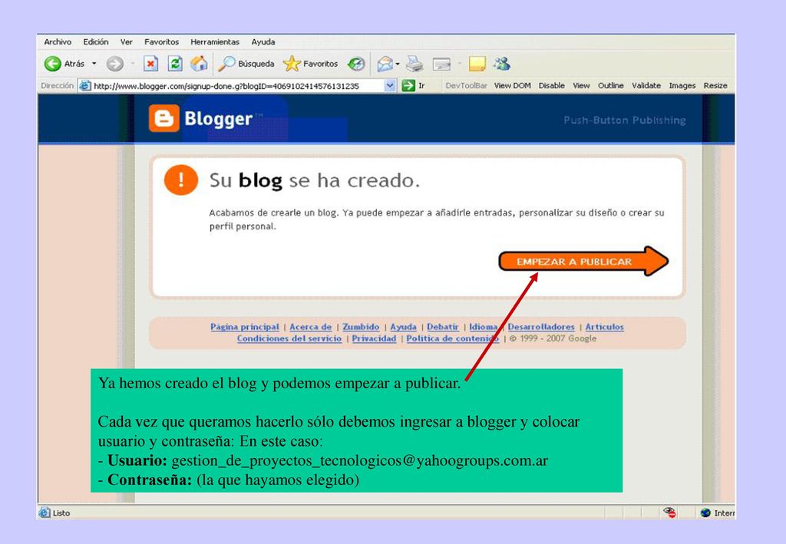Click the Disable toolbar item
The height and width of the screenshot is (544, 786).
[551, 86]
